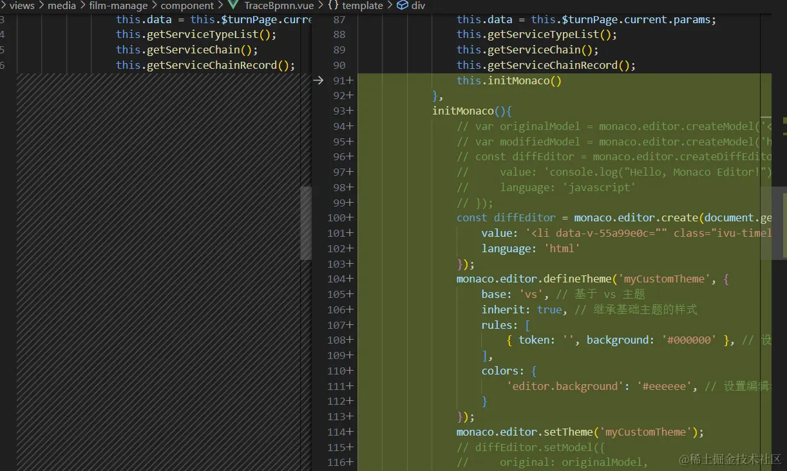Viewport: 787px width, 471px height.
Task: Select the 'film-manage' breadcrumb item
Action: pyautogui.click(x=119, y=6)
